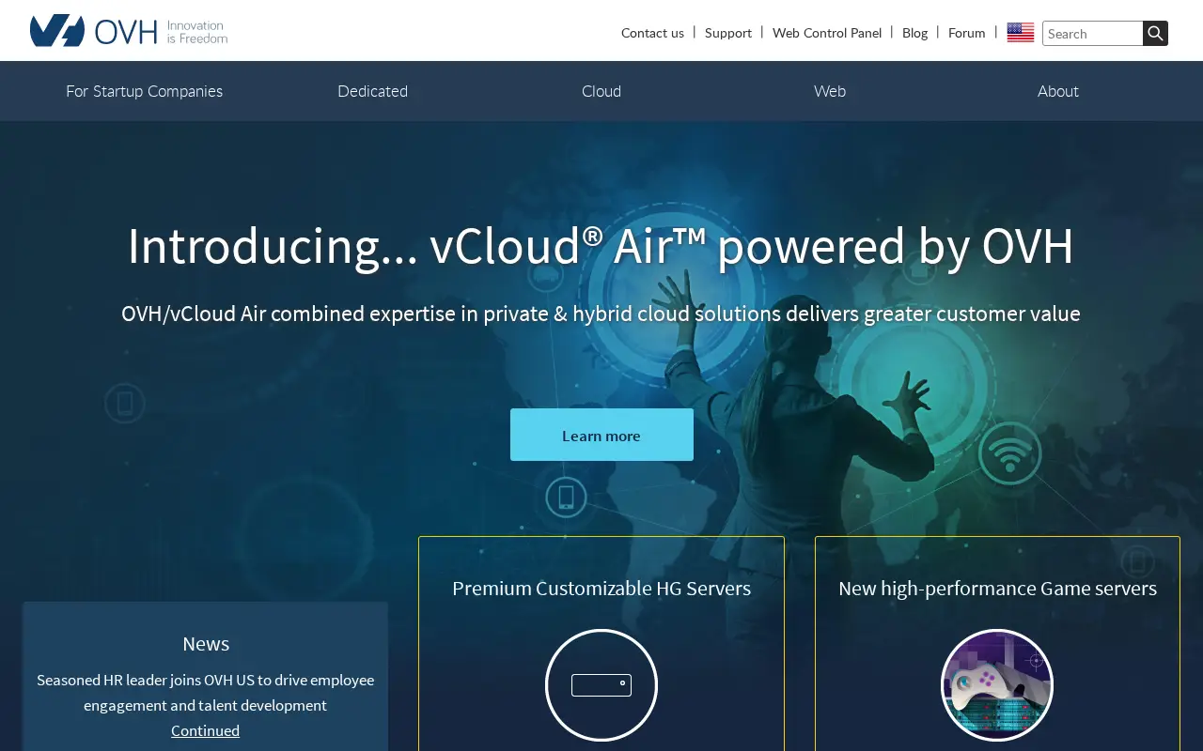Click the Premium Customizable HG Servers heading

click(601, 589)
